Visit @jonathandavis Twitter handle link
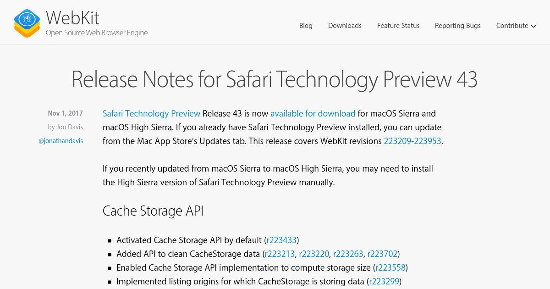The image size is (550, 289). coord(61,141)
